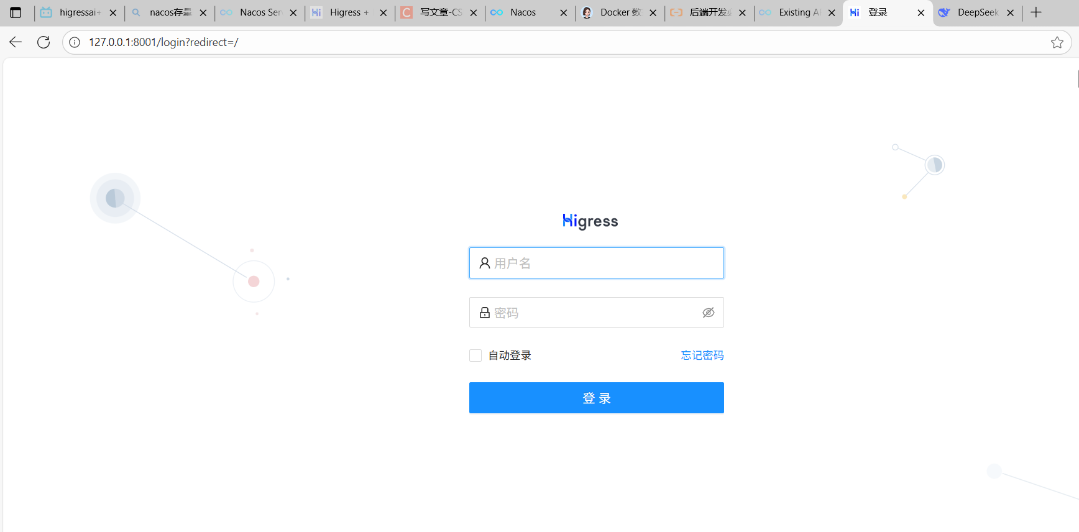1079x532 pixels.
Task: Click the blue 登录 button
Action: point(597,398)
